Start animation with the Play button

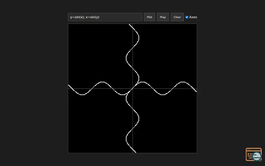coord(163,17)
